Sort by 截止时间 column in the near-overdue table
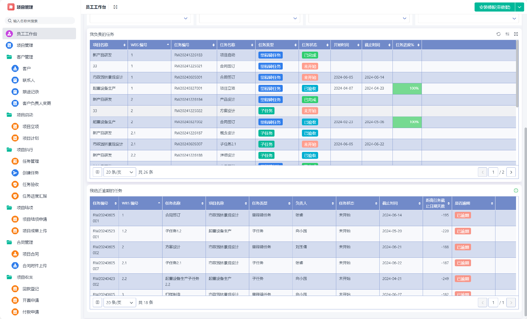This screenshot has width=527, height=319. click(x=419, y=203)
